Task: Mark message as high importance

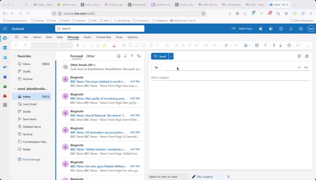Action: coord(274,45)
